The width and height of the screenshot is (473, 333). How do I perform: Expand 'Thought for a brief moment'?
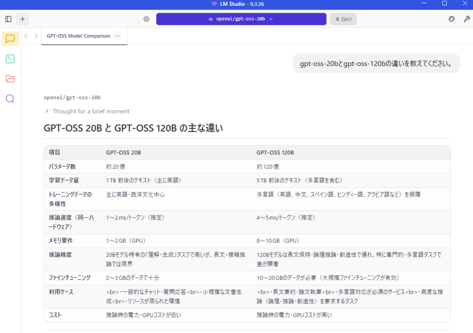[x=87, y=111]
